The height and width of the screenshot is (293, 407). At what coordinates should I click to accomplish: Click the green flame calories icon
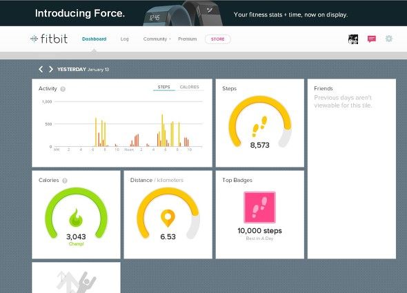(76, 217)
